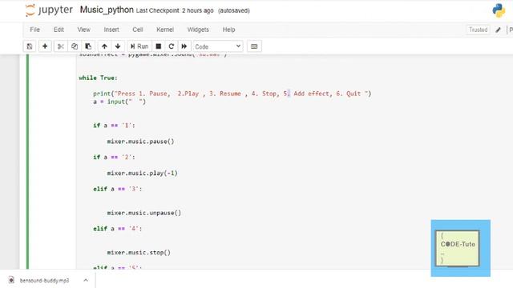This screenshot has height=288, width=513.
Task: Click the Jupyter logo
Action: pos(49,10)
